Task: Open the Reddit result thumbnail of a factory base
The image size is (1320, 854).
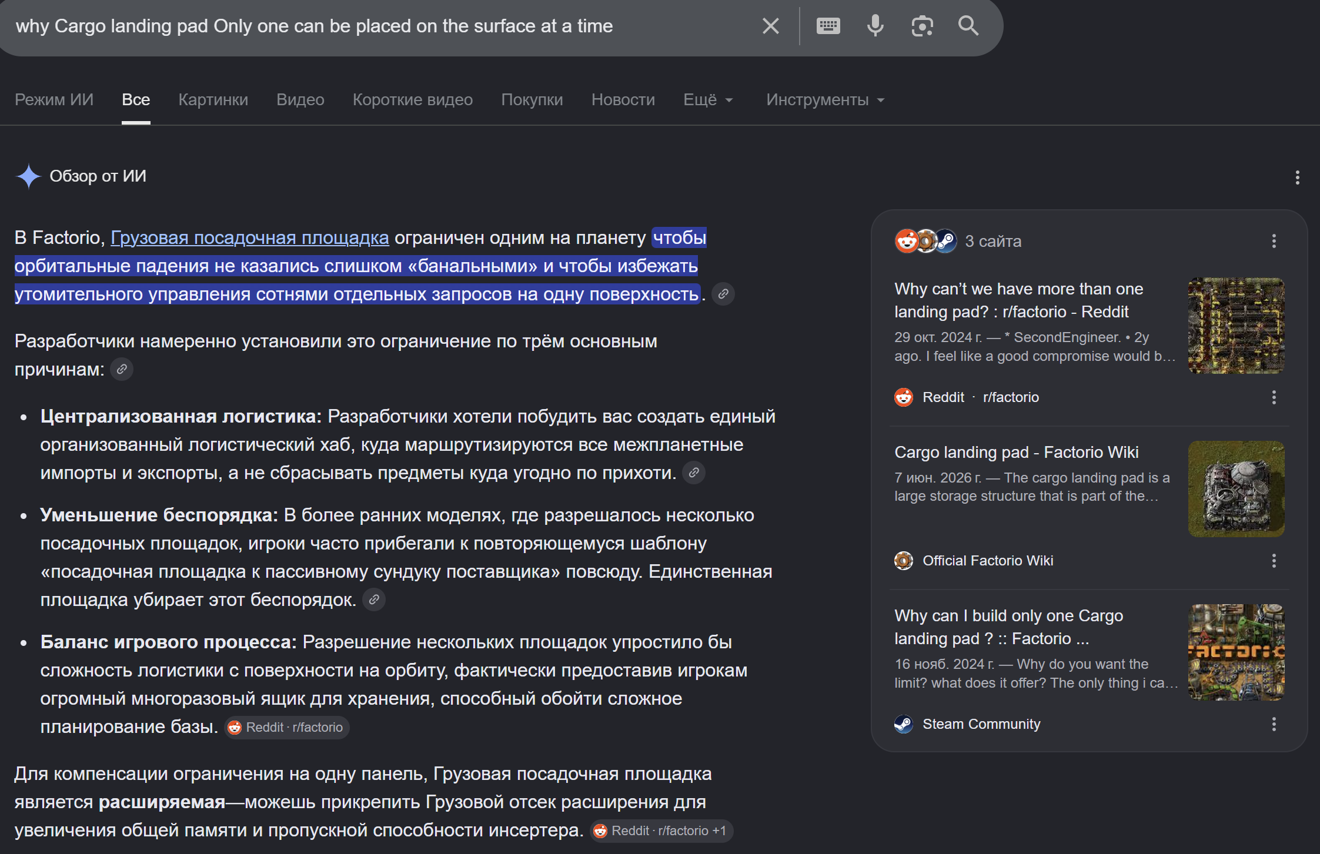Action: click(x=1236, y=326)
